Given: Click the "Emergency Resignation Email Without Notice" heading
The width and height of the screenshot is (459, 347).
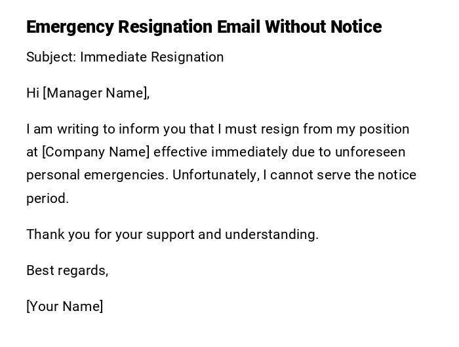Looking at the screenshot, I should coord(203,27).
